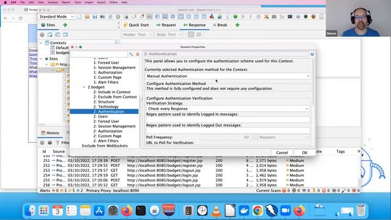Image resolution: width=391 pixels, height=220 pixels.
Task: Toggle the green break-on-all-requests circle icon
Action: pyautogui.click(x=235, y=16)
